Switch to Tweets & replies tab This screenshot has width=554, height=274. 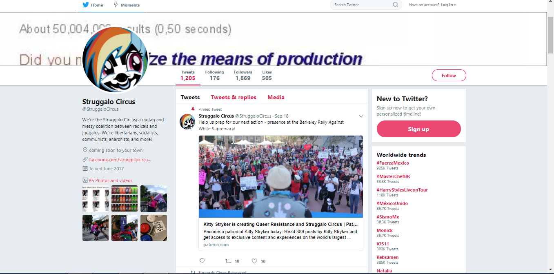234,97
